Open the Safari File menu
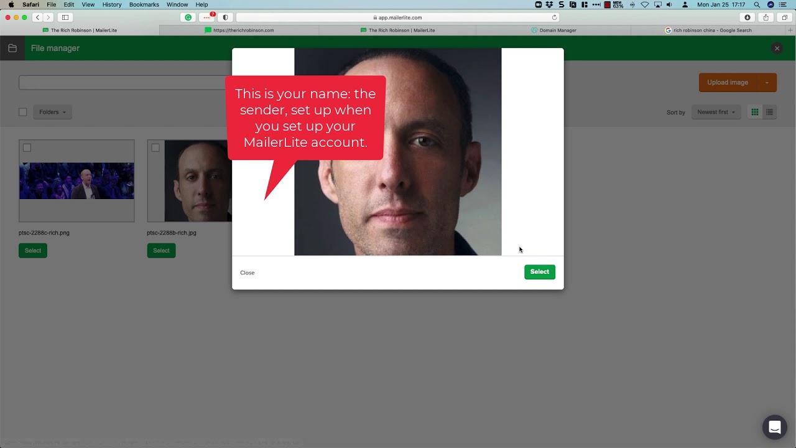This screenshot has height=448, width=796. (52, 4)
